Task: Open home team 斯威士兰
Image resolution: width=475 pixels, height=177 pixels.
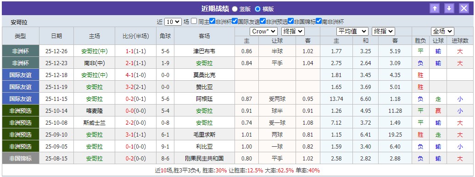Action: pyautogui.click(x=94, y=123)
